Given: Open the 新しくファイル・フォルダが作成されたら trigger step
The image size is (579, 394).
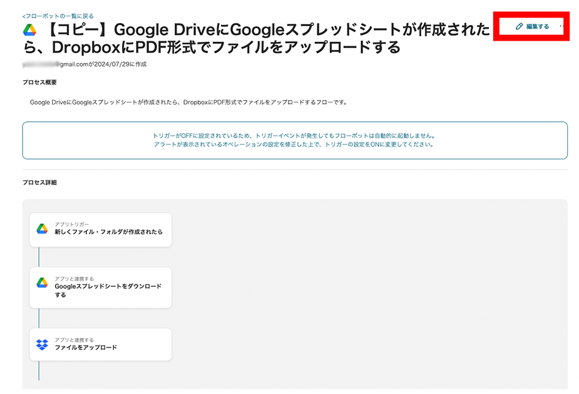Looking at the screenshot, I should (108, 232).
